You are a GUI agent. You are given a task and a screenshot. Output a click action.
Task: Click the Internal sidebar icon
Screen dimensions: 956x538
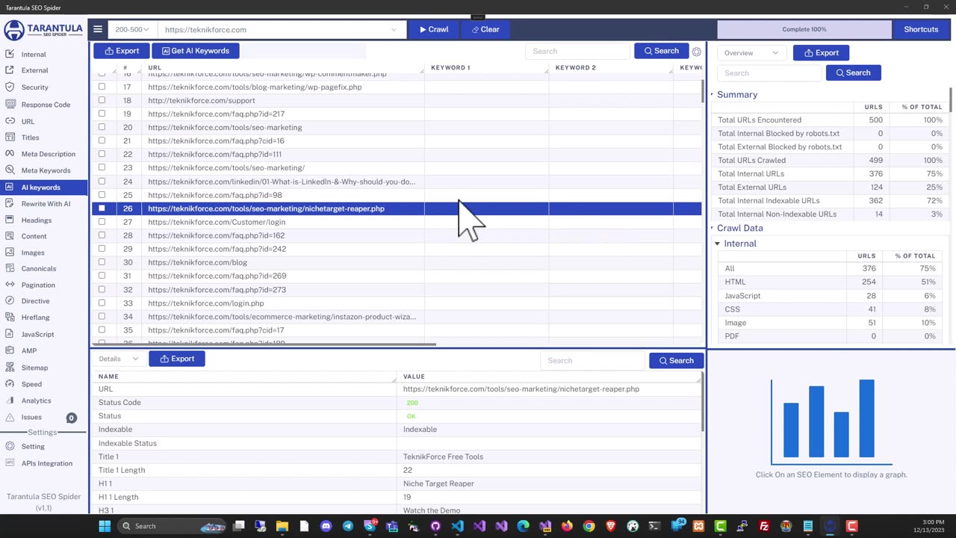10,54
